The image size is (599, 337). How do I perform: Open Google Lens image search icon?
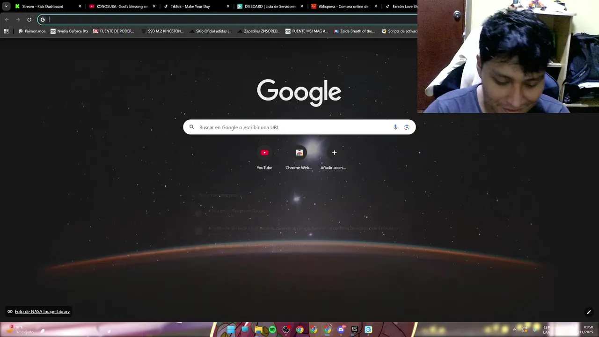click(407, 127)
